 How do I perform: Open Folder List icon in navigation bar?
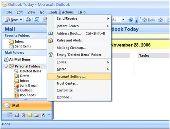36,115
